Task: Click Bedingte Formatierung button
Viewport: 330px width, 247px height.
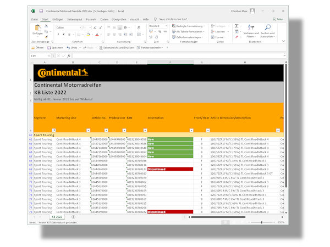Action: [x=188, y=26]
